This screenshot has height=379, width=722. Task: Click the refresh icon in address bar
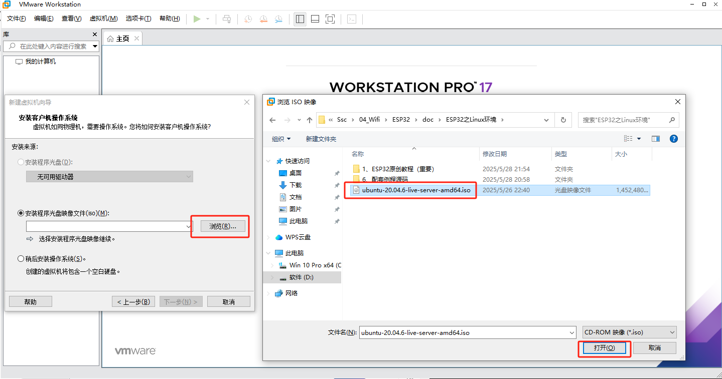pyautogui.click(x=563, y=120)
